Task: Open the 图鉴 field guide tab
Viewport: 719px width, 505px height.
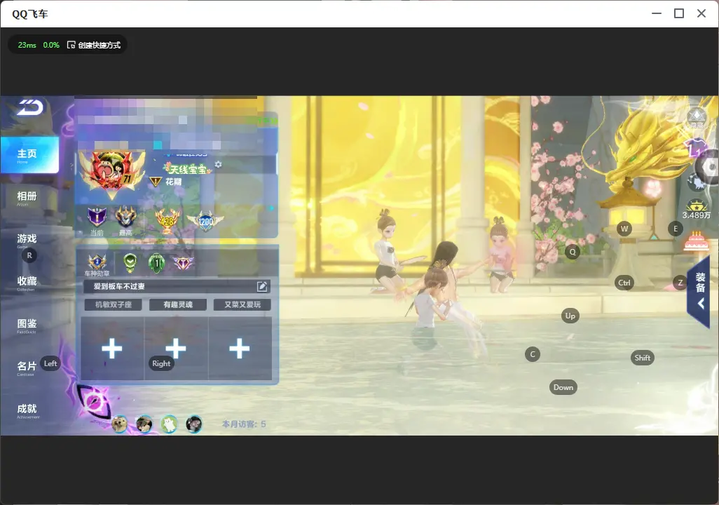Action: [x=27, y=325]
